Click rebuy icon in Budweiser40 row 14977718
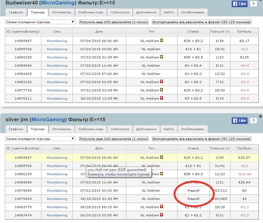The image size is (263, 223). click(x=162, y=90)
